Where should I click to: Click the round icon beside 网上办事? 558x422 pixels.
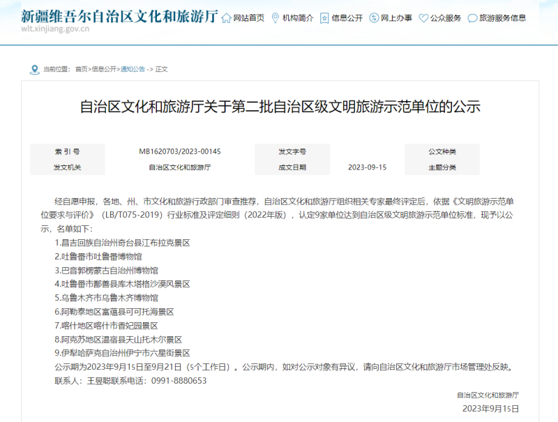[374, 17]
